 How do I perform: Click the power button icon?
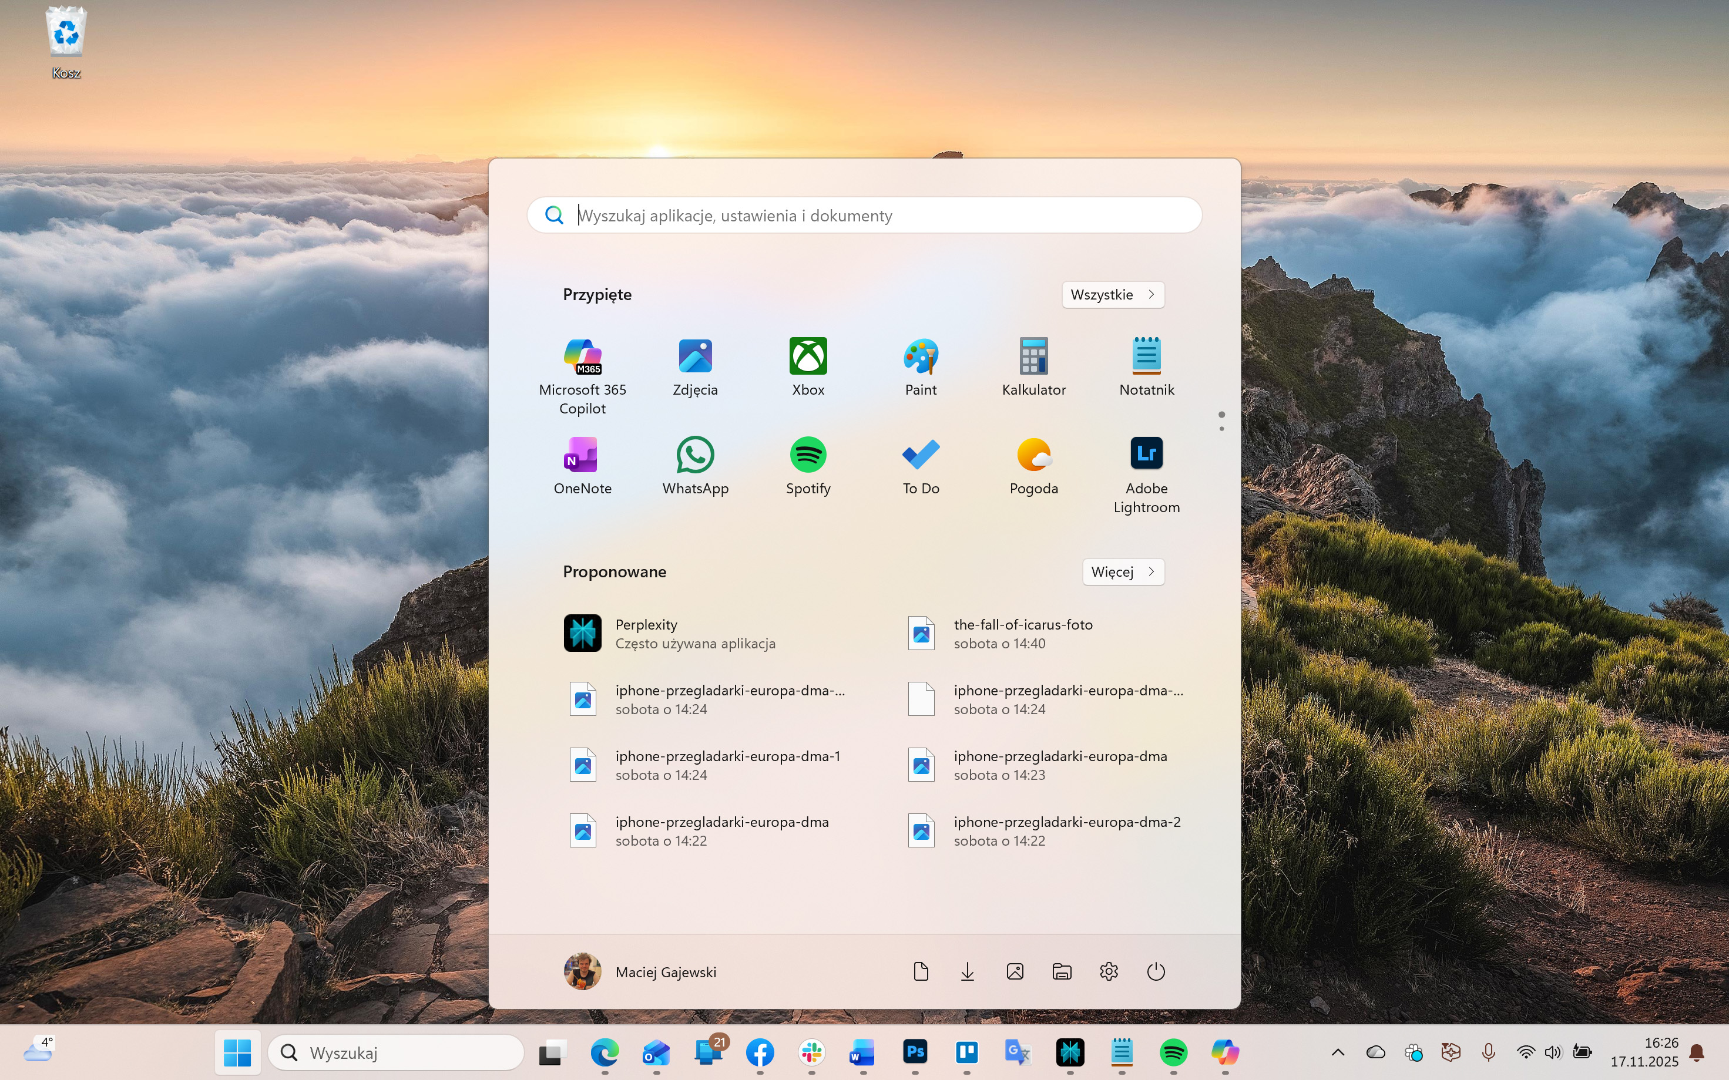click(x=1155, y=971)
